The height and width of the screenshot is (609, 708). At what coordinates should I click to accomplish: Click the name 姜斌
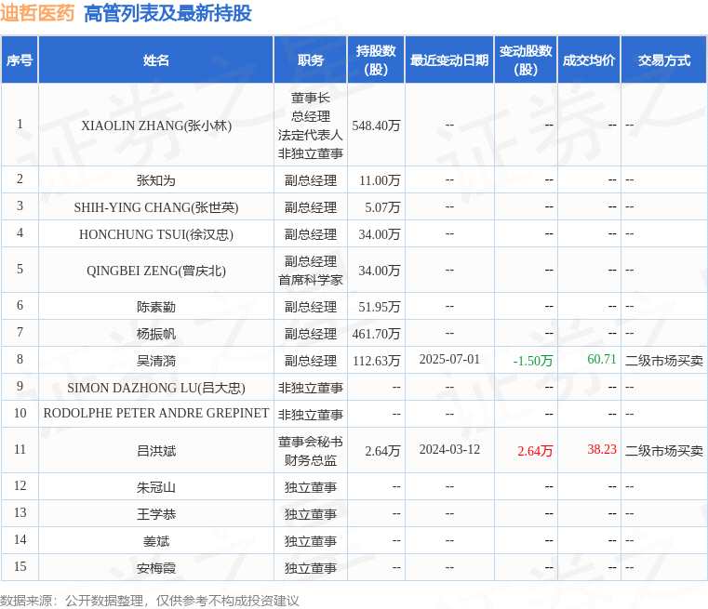[x=156, y=541]
